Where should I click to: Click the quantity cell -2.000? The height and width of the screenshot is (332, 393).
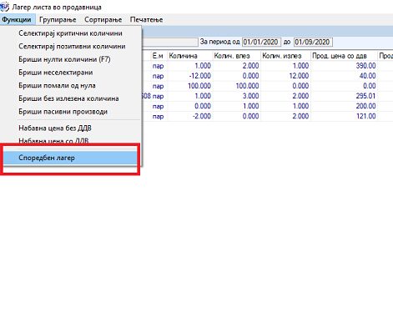coord(190,116)
